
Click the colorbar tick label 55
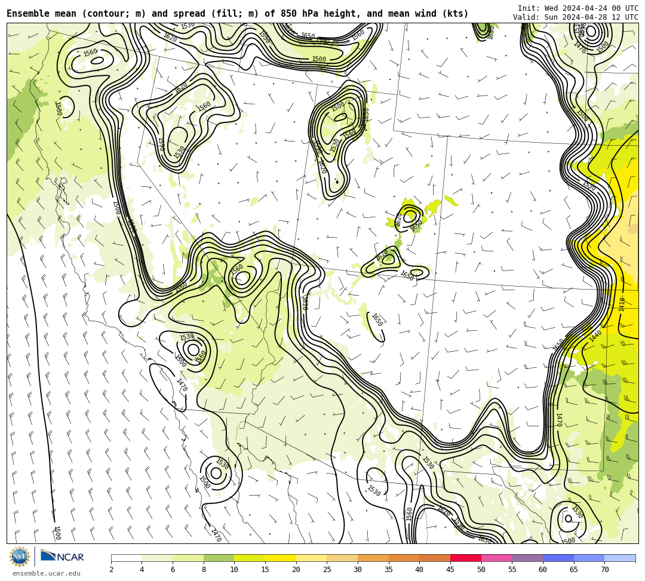point(512,570)
